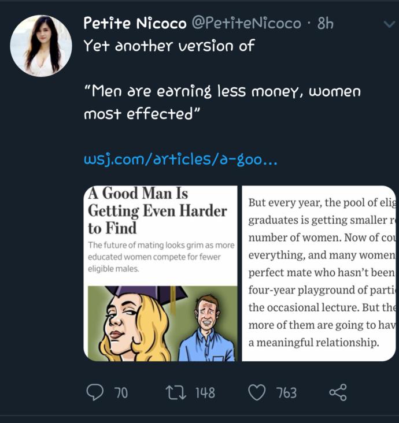Click the cartoon of graduate and man
This screenshot has width=399, height=423.
pos(162,324)
